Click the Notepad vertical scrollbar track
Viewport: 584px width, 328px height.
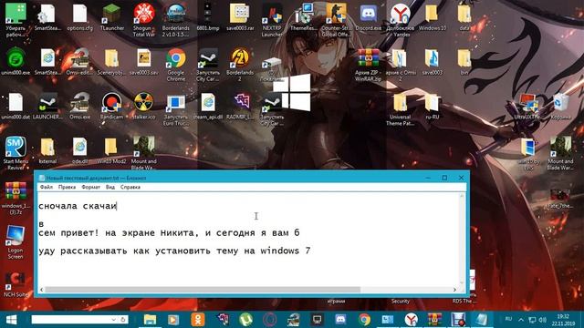click(x=462, y=239)
